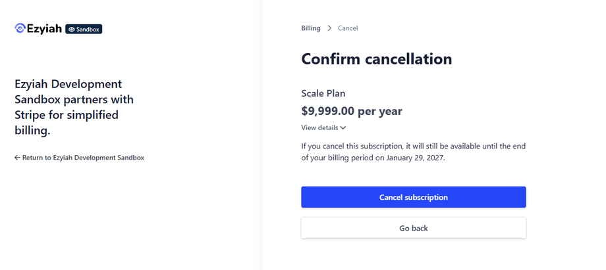Screen dimensions: 606x270
Task: Click the breadcrumb separator chevron
Action: 329,28
